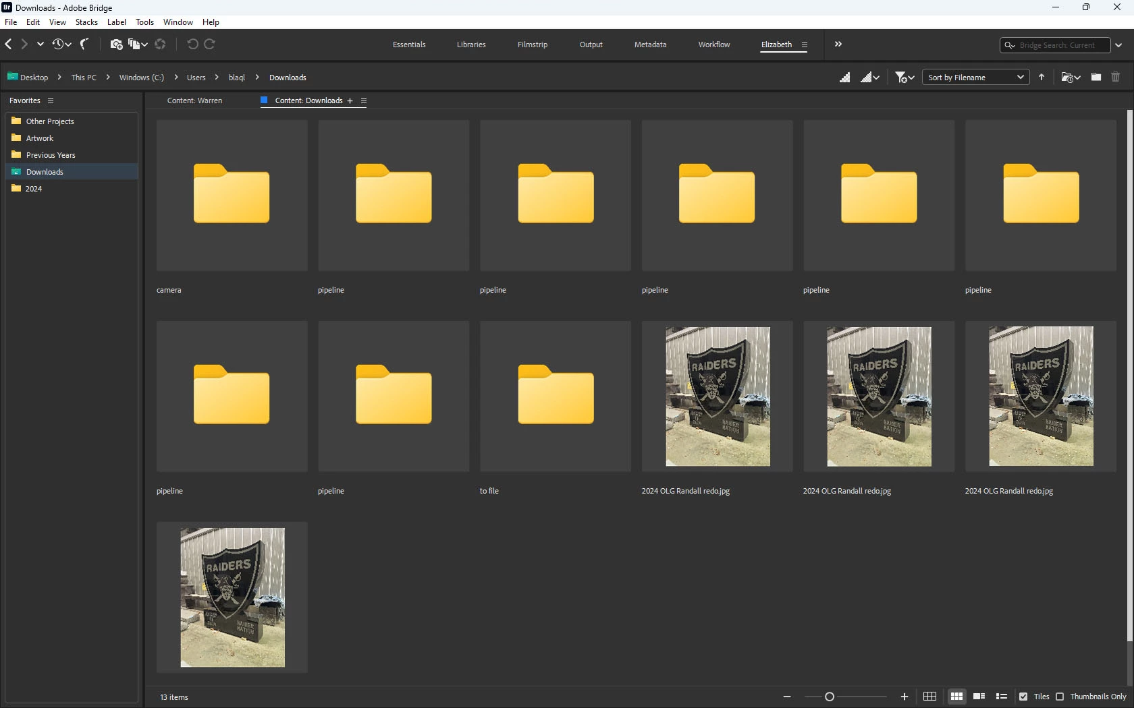Open the View menu
Screen dimensions: 1134x708
(57, 22)
